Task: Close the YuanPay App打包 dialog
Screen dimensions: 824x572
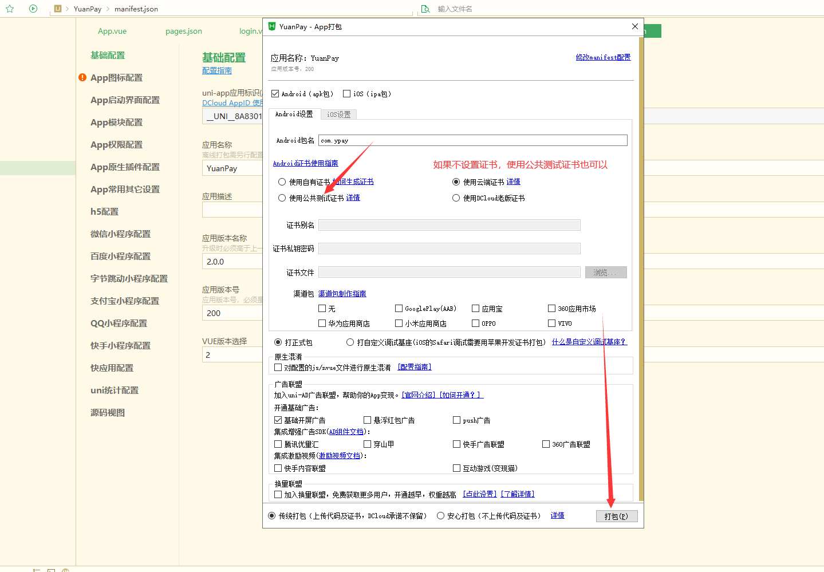Action: tap(634, 26)
